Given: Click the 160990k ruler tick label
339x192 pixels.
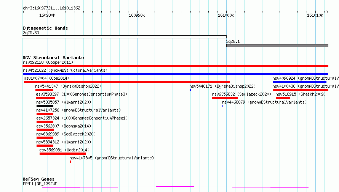Looking at the screenshot, I should click(137, 15).
